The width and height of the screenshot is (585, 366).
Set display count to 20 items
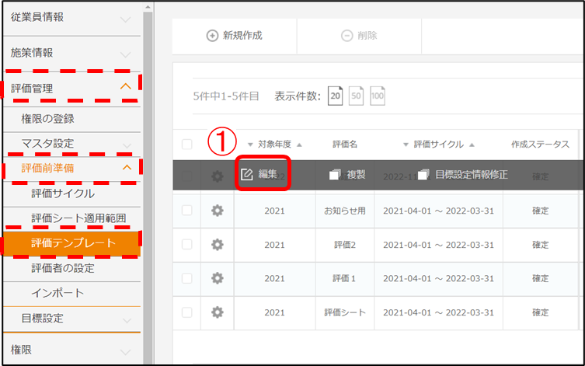[335, 96]
